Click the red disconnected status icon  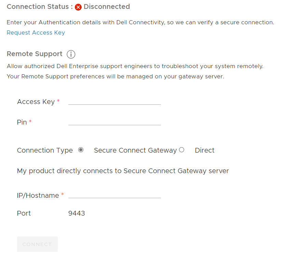(x=78, y=7)
